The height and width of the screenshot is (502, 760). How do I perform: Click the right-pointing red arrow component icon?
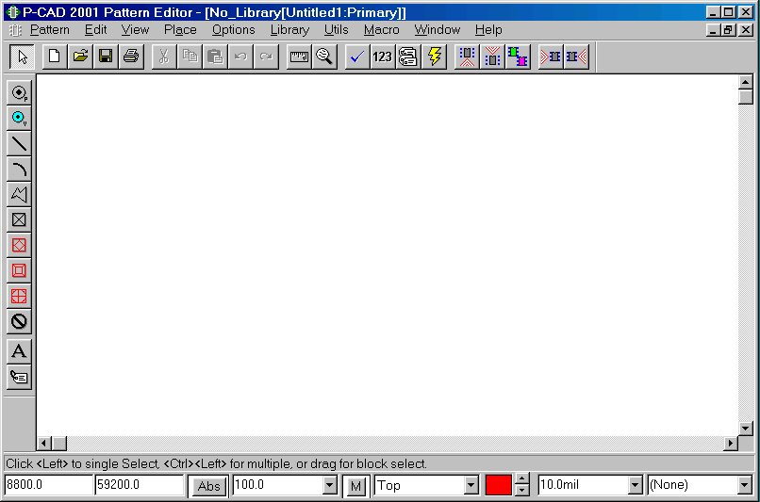551,57
